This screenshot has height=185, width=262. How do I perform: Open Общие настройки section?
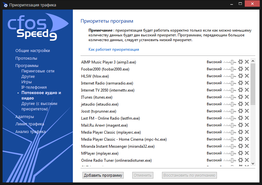pyautogui.click(x=33, y=50)
